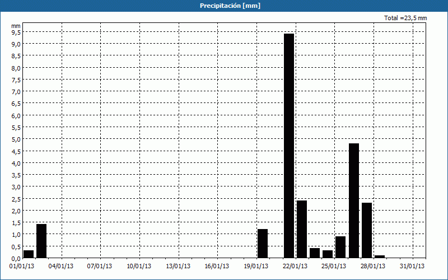Click the y-axis value 9,5
Image resolution: width=448 pixels, height=280 pixels.
(x=16, y=32)
